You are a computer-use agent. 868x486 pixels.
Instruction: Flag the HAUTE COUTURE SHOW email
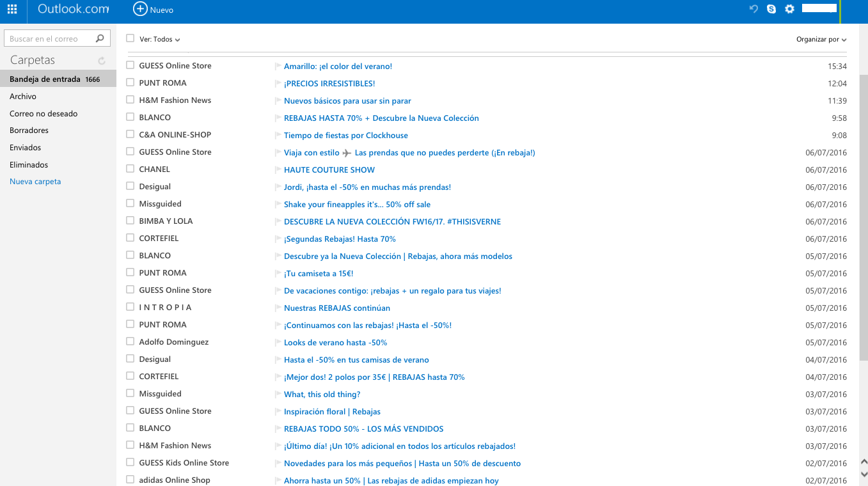click(278, 170)
